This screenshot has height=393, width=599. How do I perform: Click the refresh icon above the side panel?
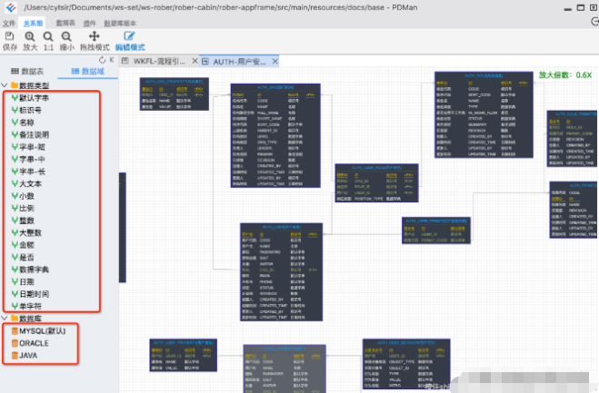(x=102, y=60)
